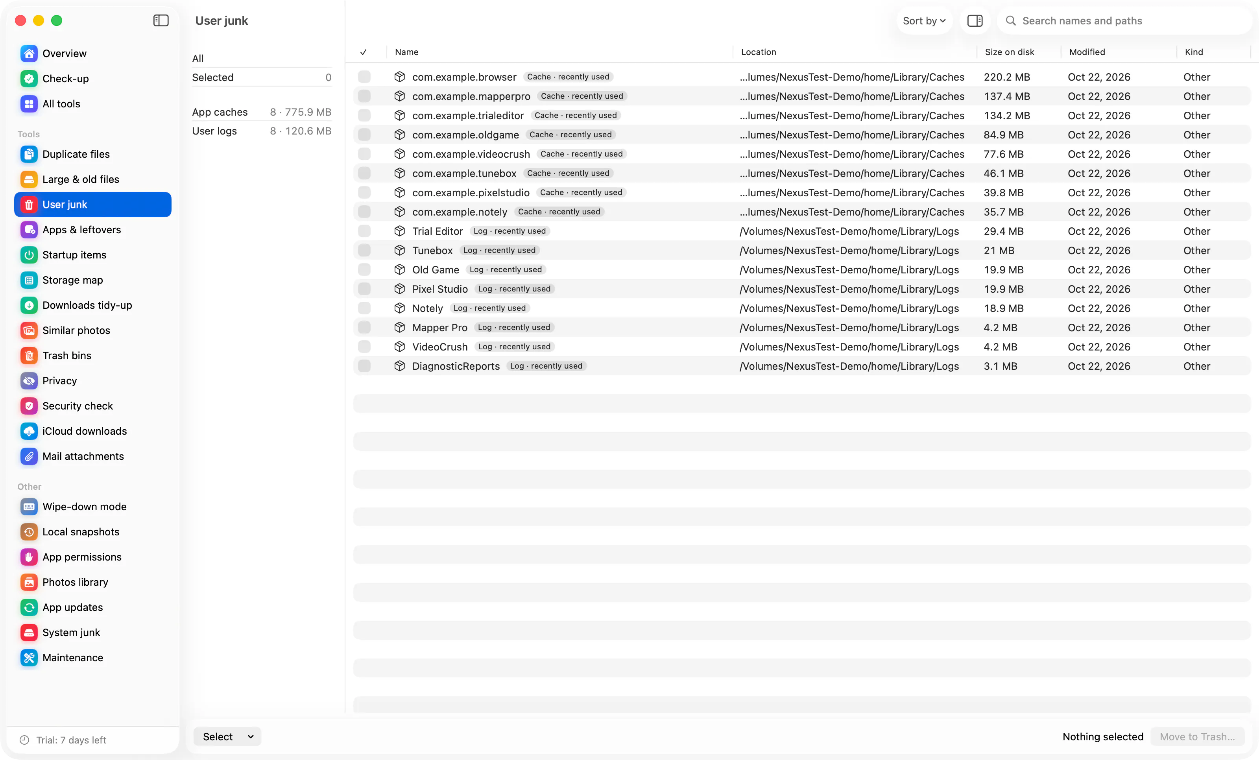Sort by the Location column header

(758, 52)
